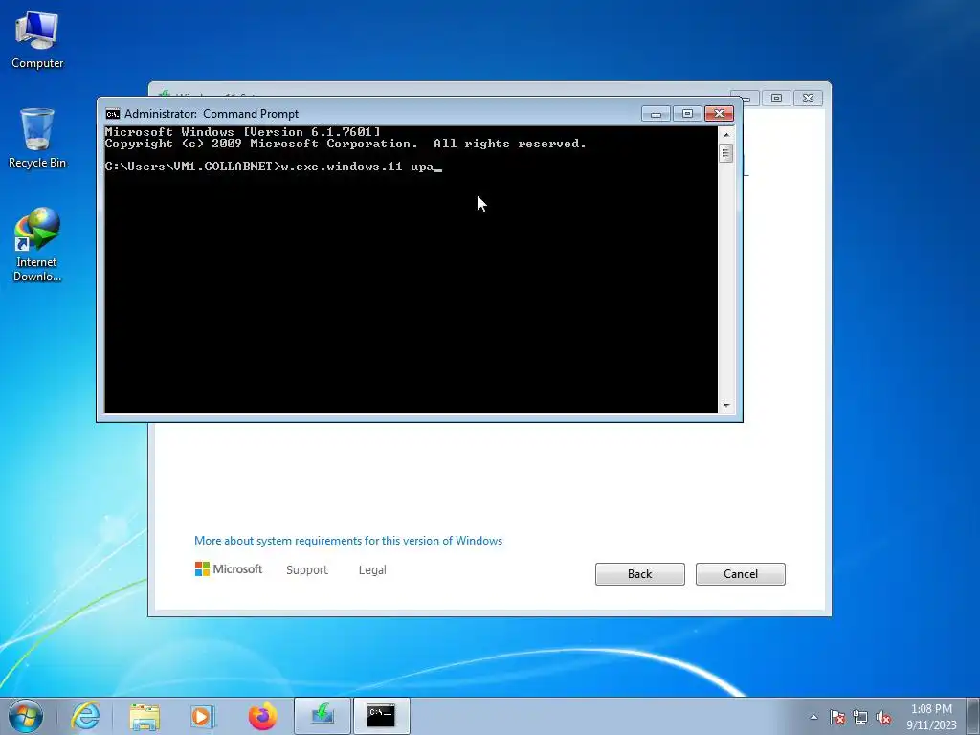The image size is (980, 735).
Task: Open Windows Media Player taskbar icon
Action: pos(203,716)
